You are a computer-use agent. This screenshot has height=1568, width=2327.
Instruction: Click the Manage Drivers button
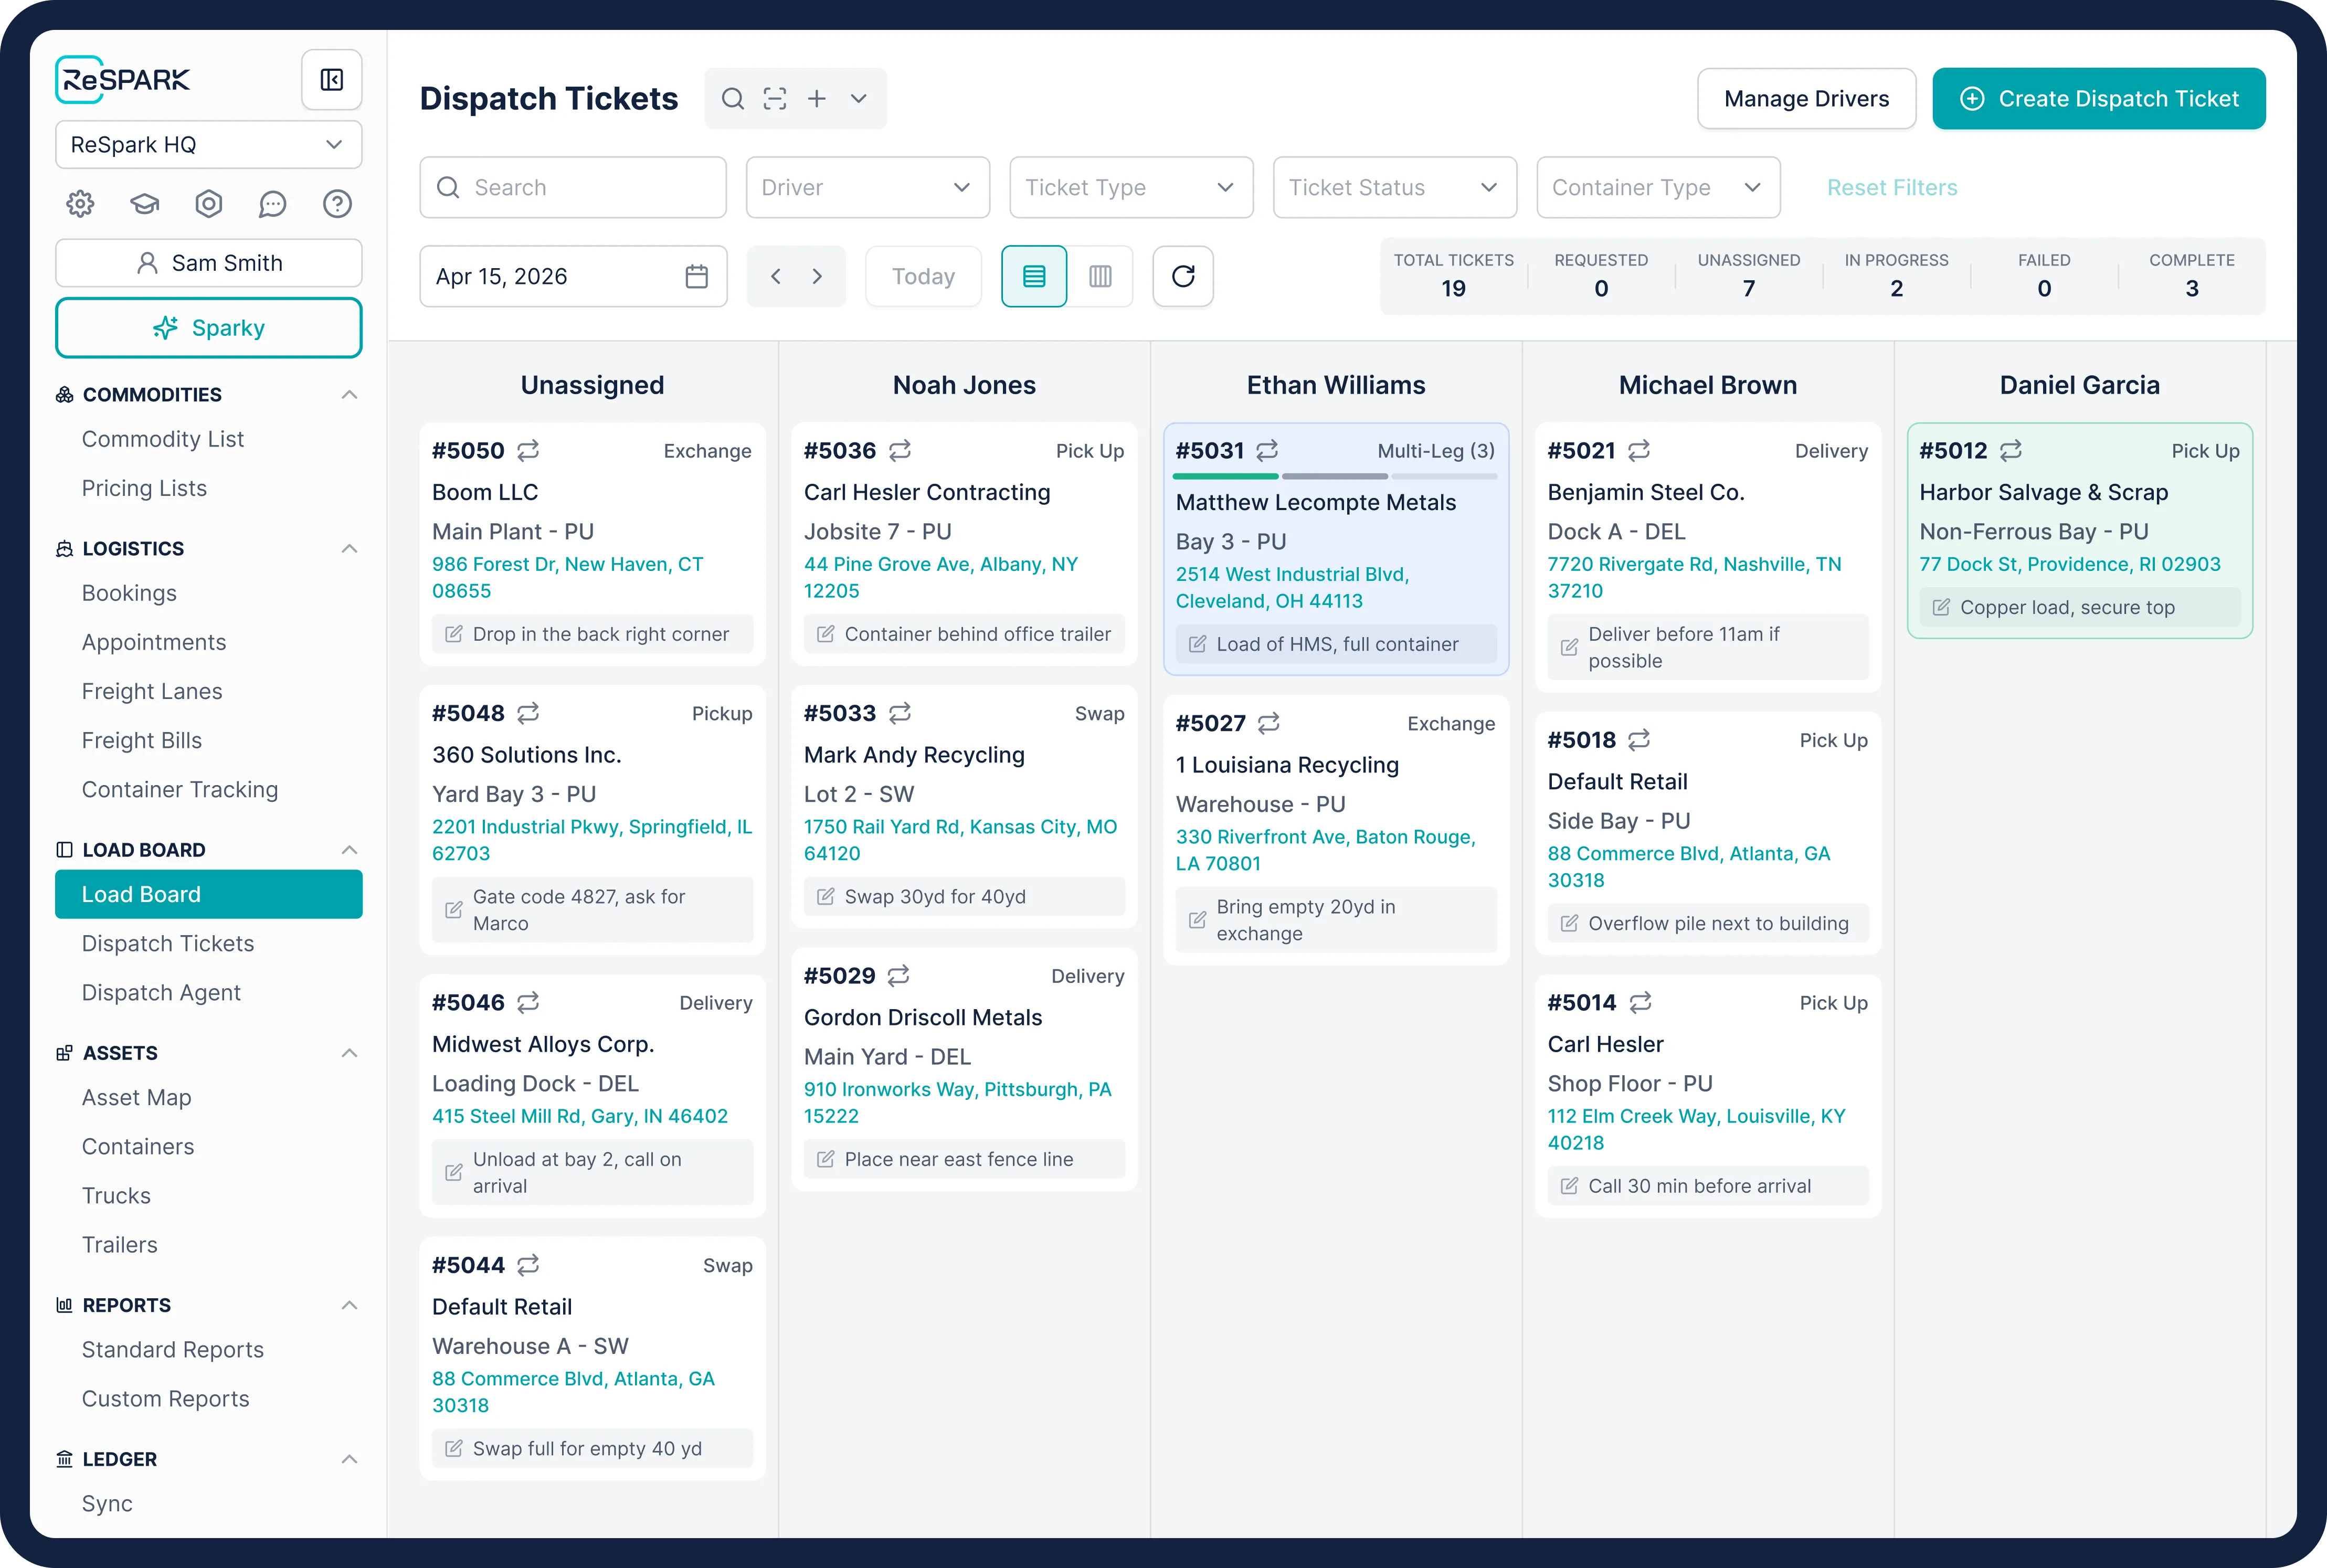pos(1806,99)
